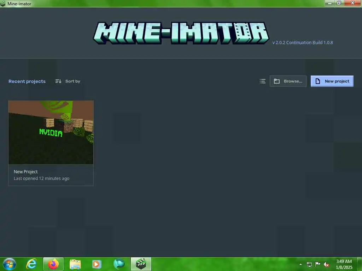Open network status tray icon
The height and width of the screenshot is (271, 362).
point(309,264)
